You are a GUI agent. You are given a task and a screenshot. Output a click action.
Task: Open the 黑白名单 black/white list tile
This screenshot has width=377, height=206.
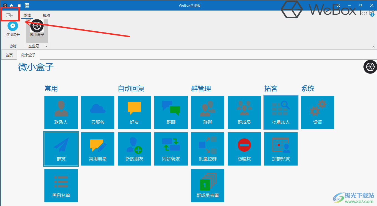[x=61, y=185]
